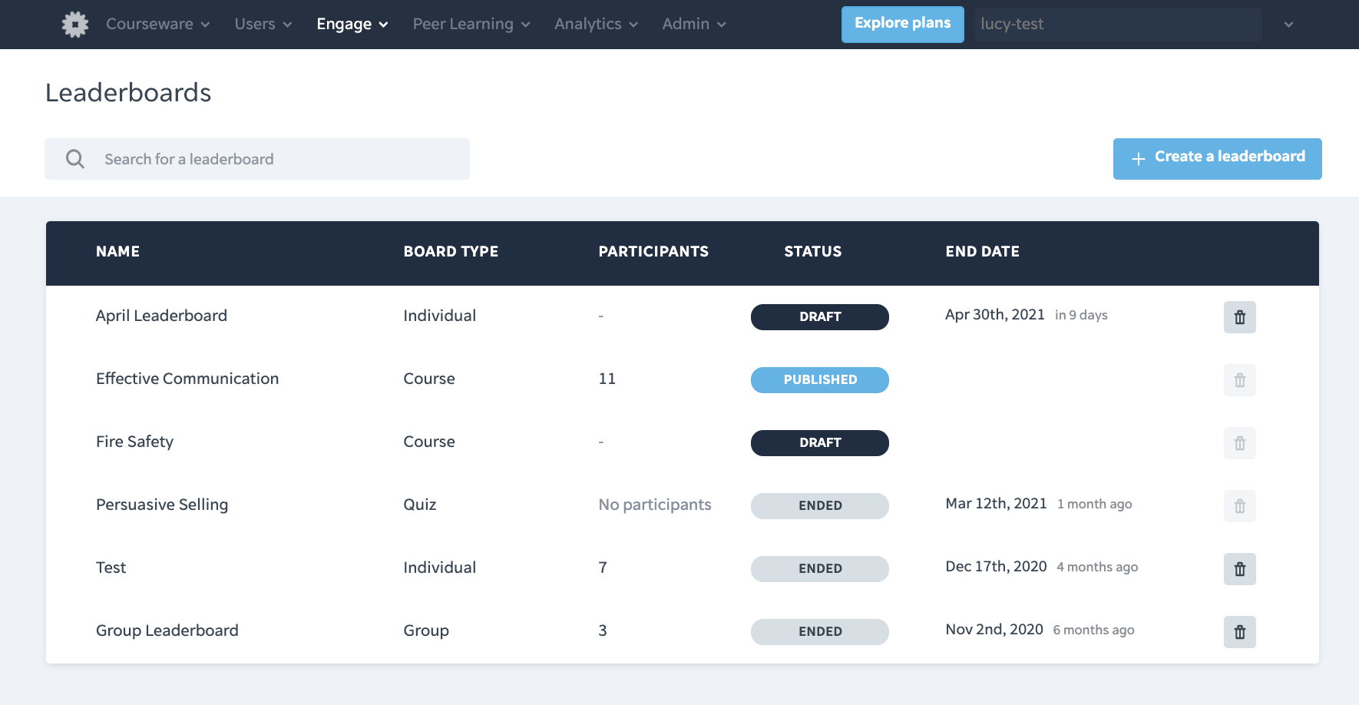Click 'Dec 17th, 2020' end date
The width and height of the screenshot is (1359, 705).
tap(996, 566)
